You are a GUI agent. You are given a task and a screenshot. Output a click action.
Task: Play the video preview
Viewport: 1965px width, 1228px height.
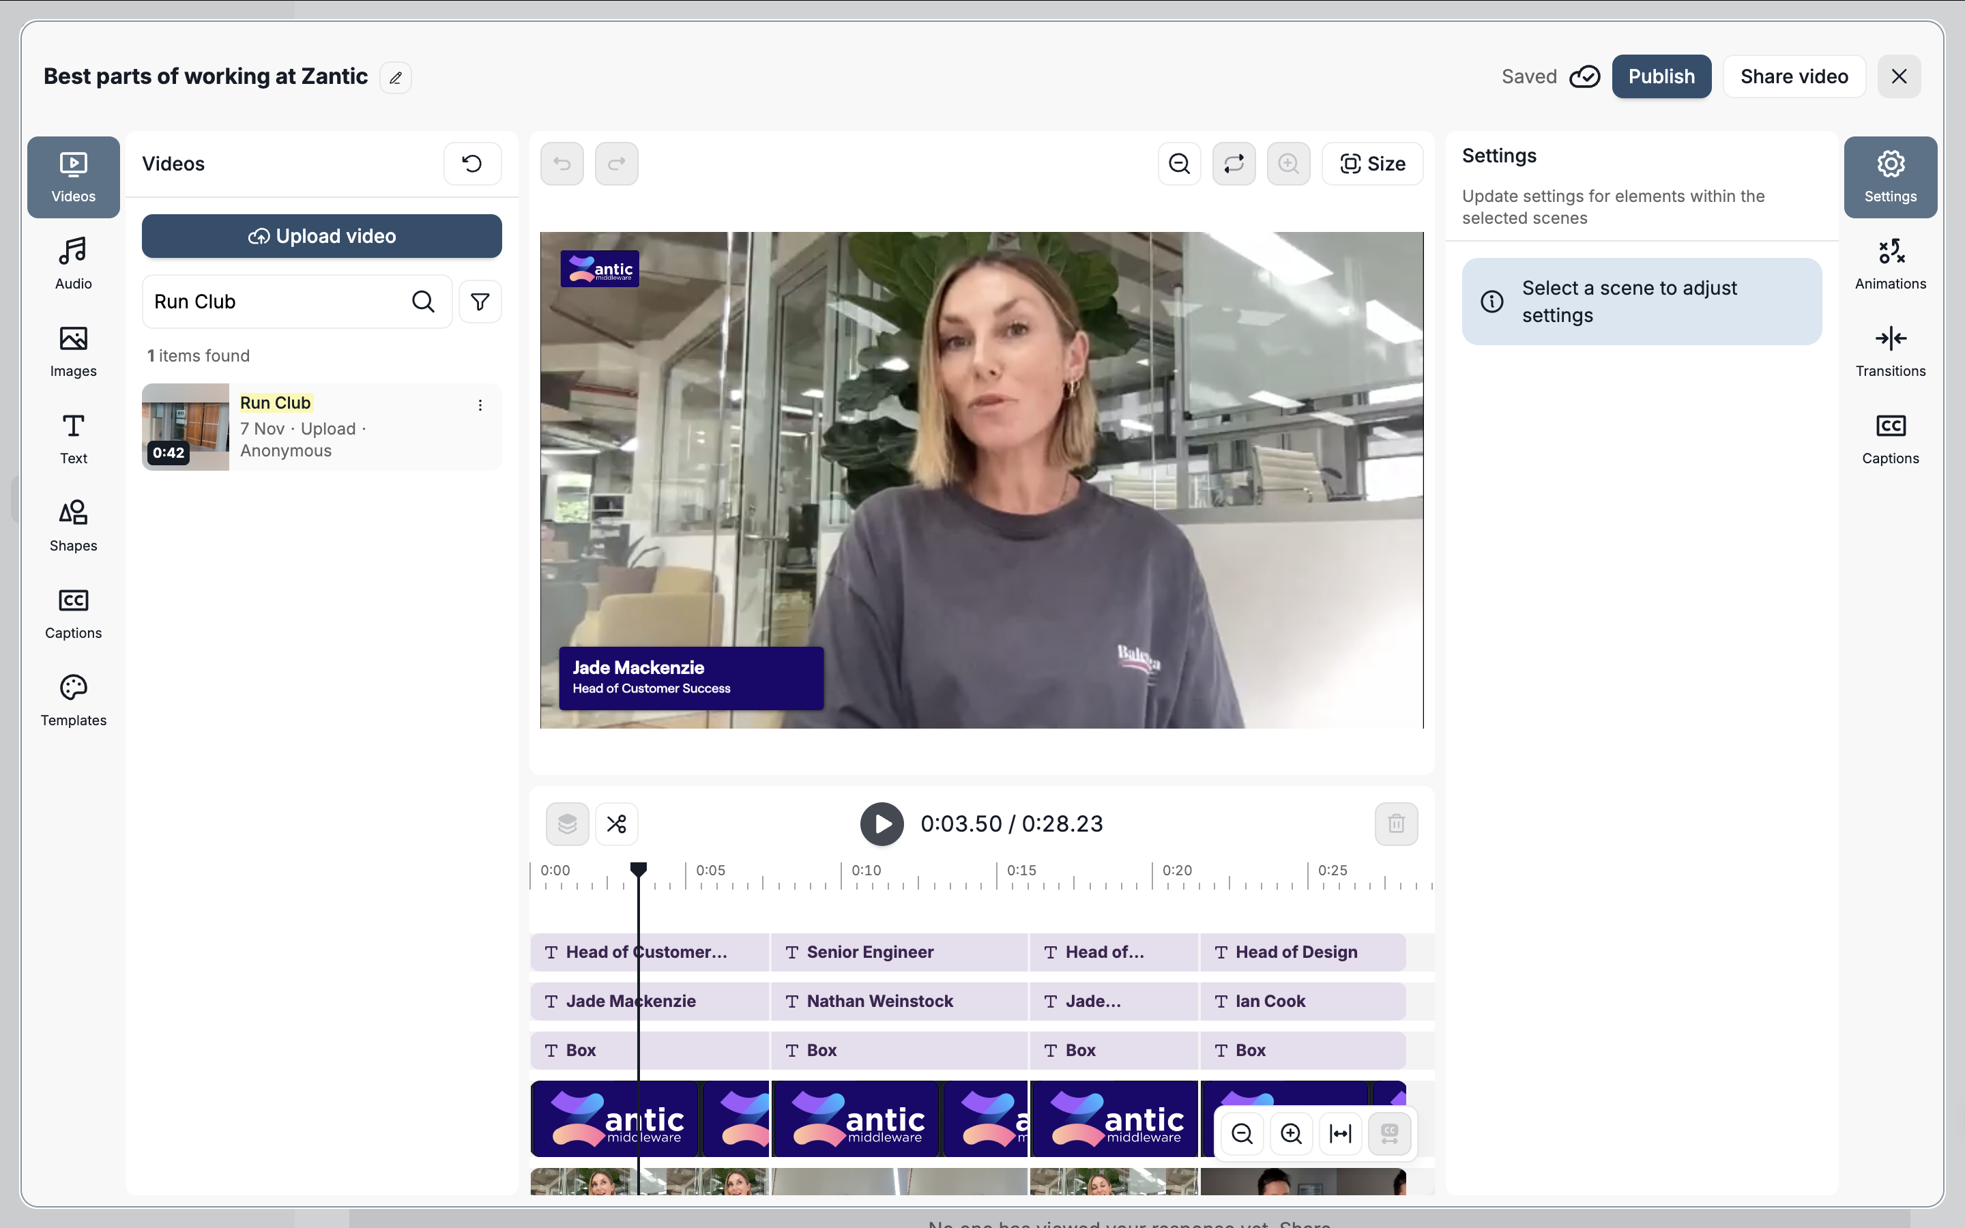882,823
